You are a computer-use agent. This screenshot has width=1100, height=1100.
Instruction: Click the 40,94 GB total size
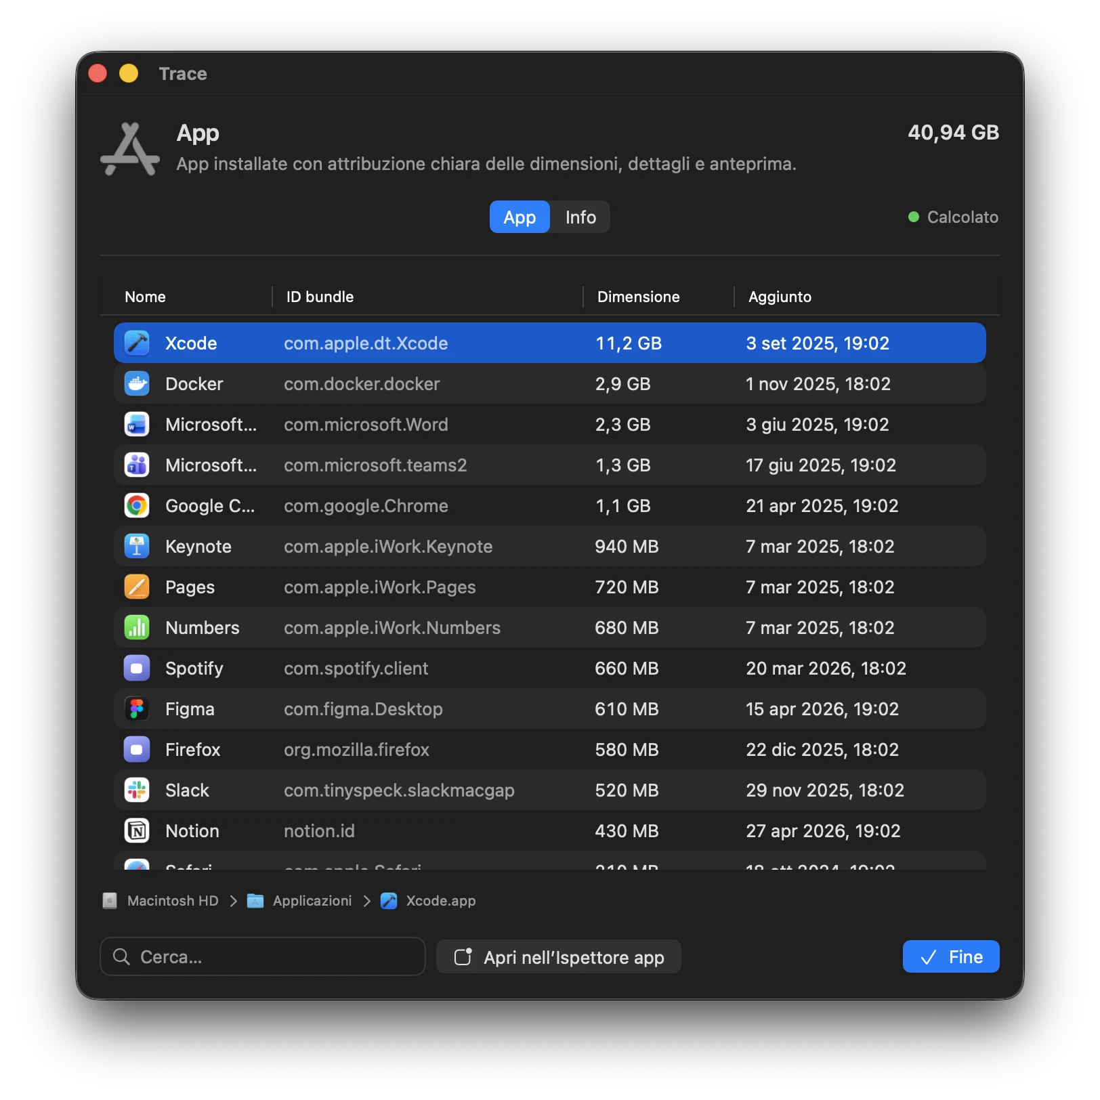[953, 133]
